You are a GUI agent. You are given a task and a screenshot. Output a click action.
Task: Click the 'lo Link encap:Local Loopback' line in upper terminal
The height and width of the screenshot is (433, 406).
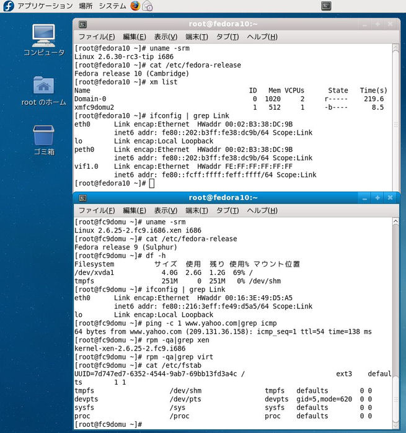(x=144, y=141)
